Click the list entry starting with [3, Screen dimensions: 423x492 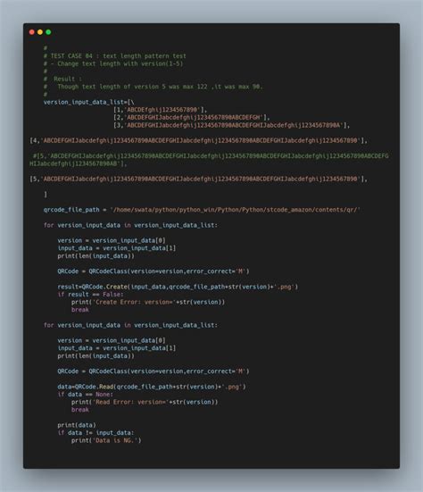(231, 125)
